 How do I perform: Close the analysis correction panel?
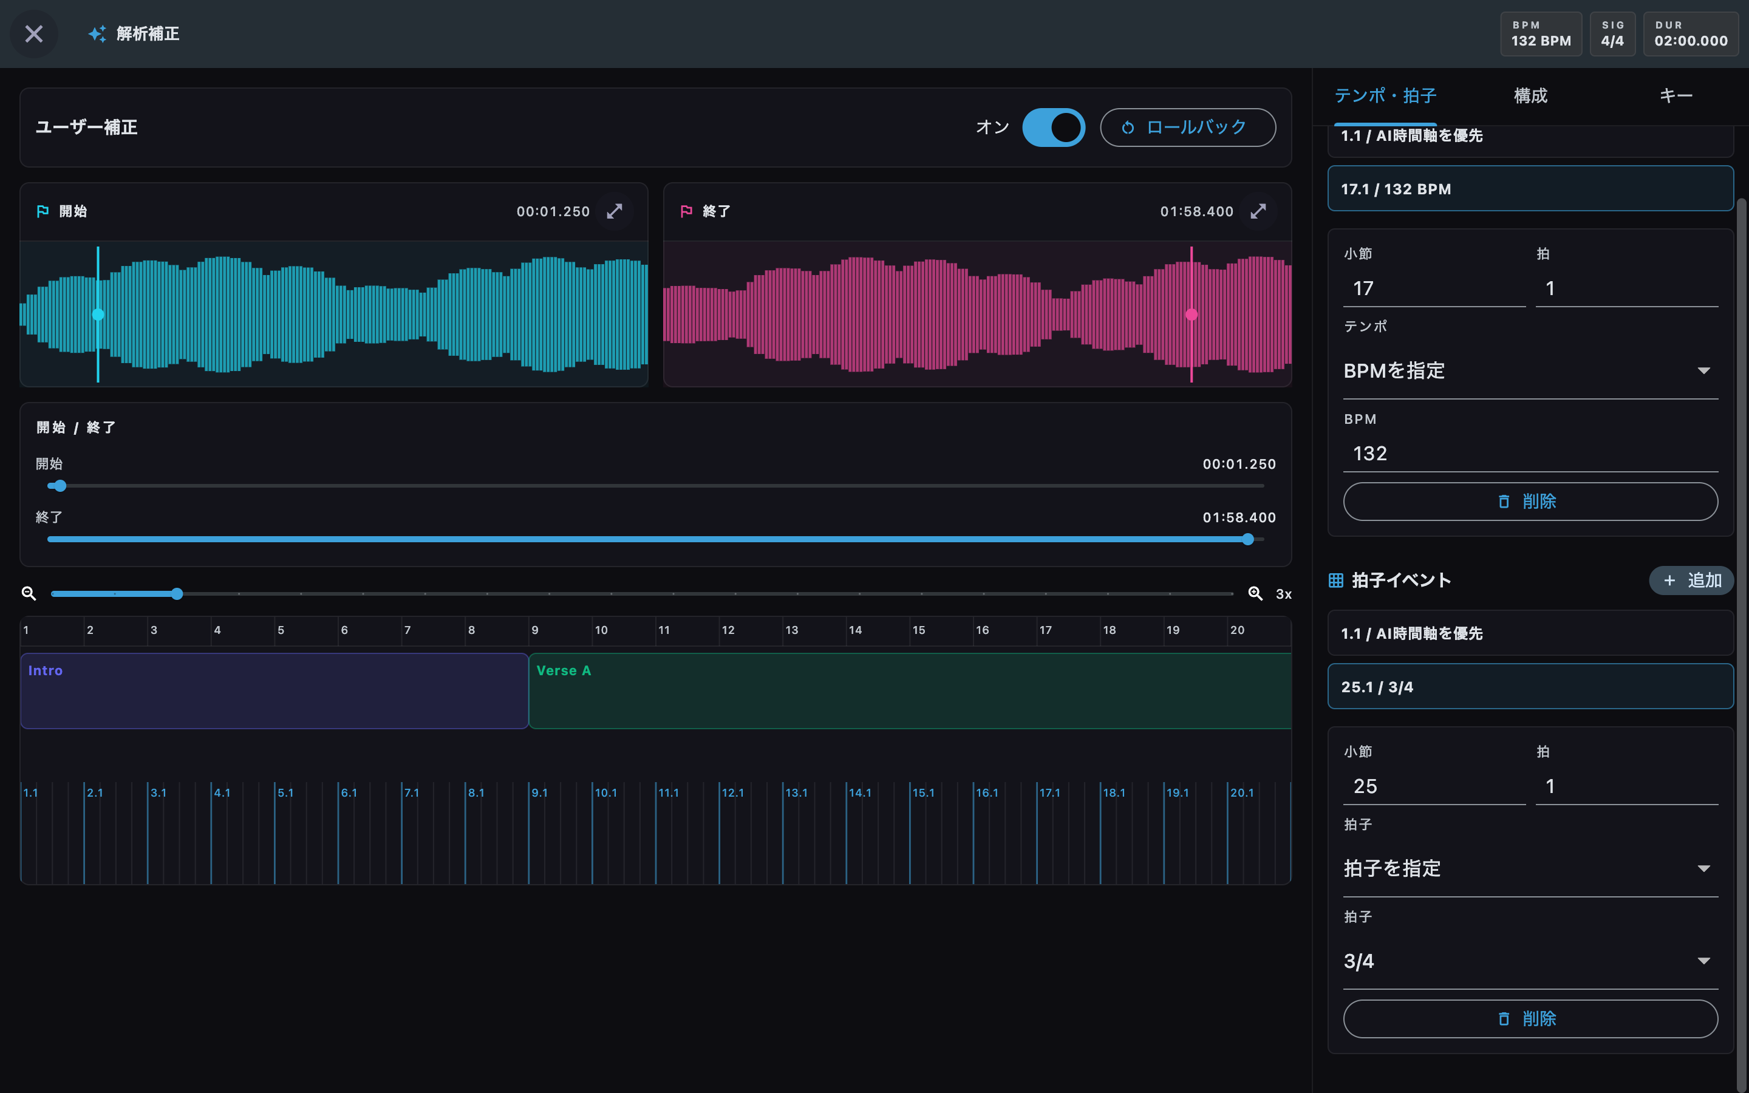(x=34, y=34)
